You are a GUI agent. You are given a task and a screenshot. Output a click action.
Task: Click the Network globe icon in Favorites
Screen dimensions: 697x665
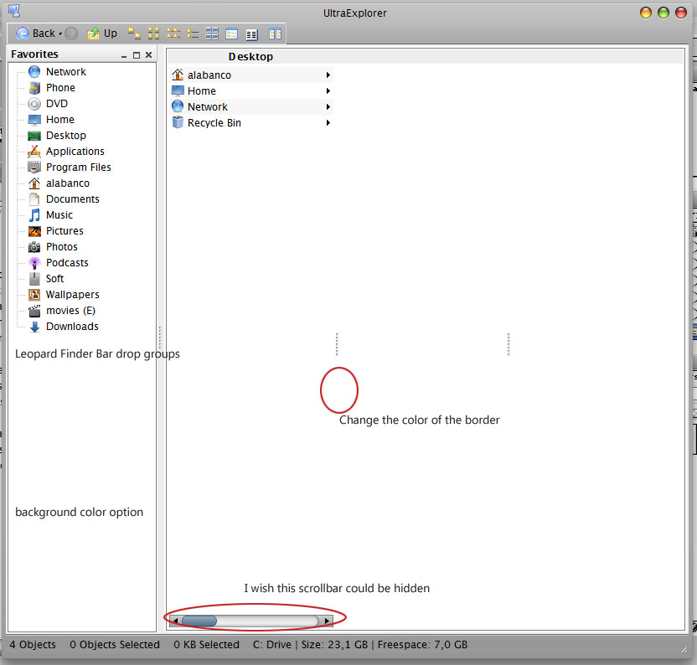point(34,71)
